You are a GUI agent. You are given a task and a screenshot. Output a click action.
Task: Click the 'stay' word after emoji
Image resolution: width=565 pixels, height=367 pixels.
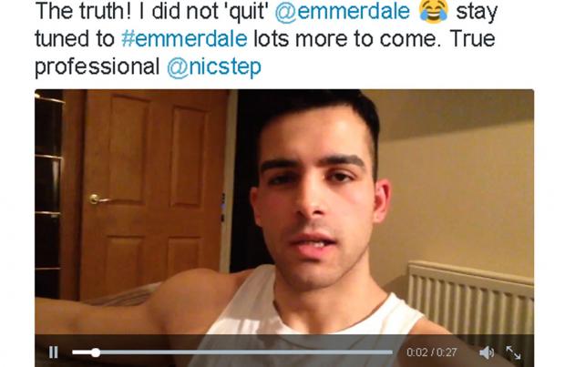click(477, 12)
